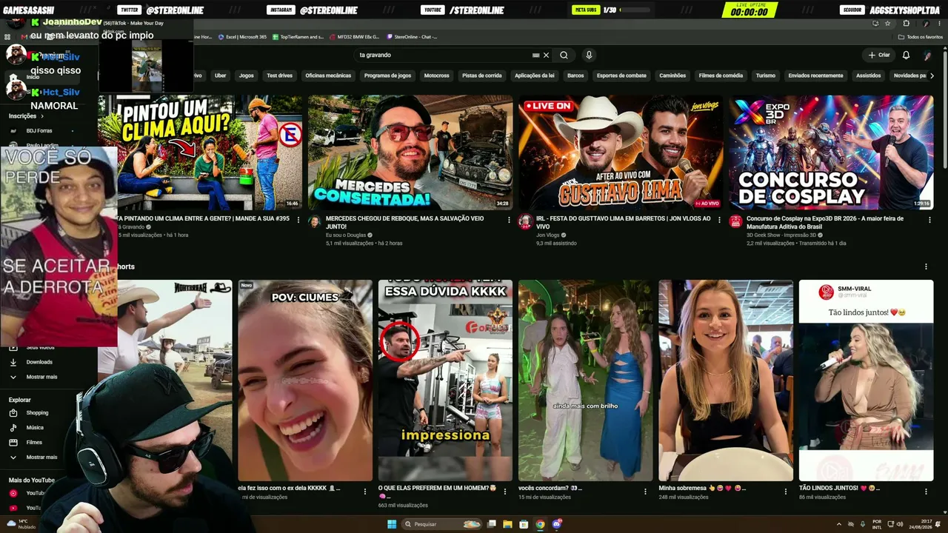
Task: Open the 'Minha sobremesa' short thumbnail
Action: [x=726, y=381]
